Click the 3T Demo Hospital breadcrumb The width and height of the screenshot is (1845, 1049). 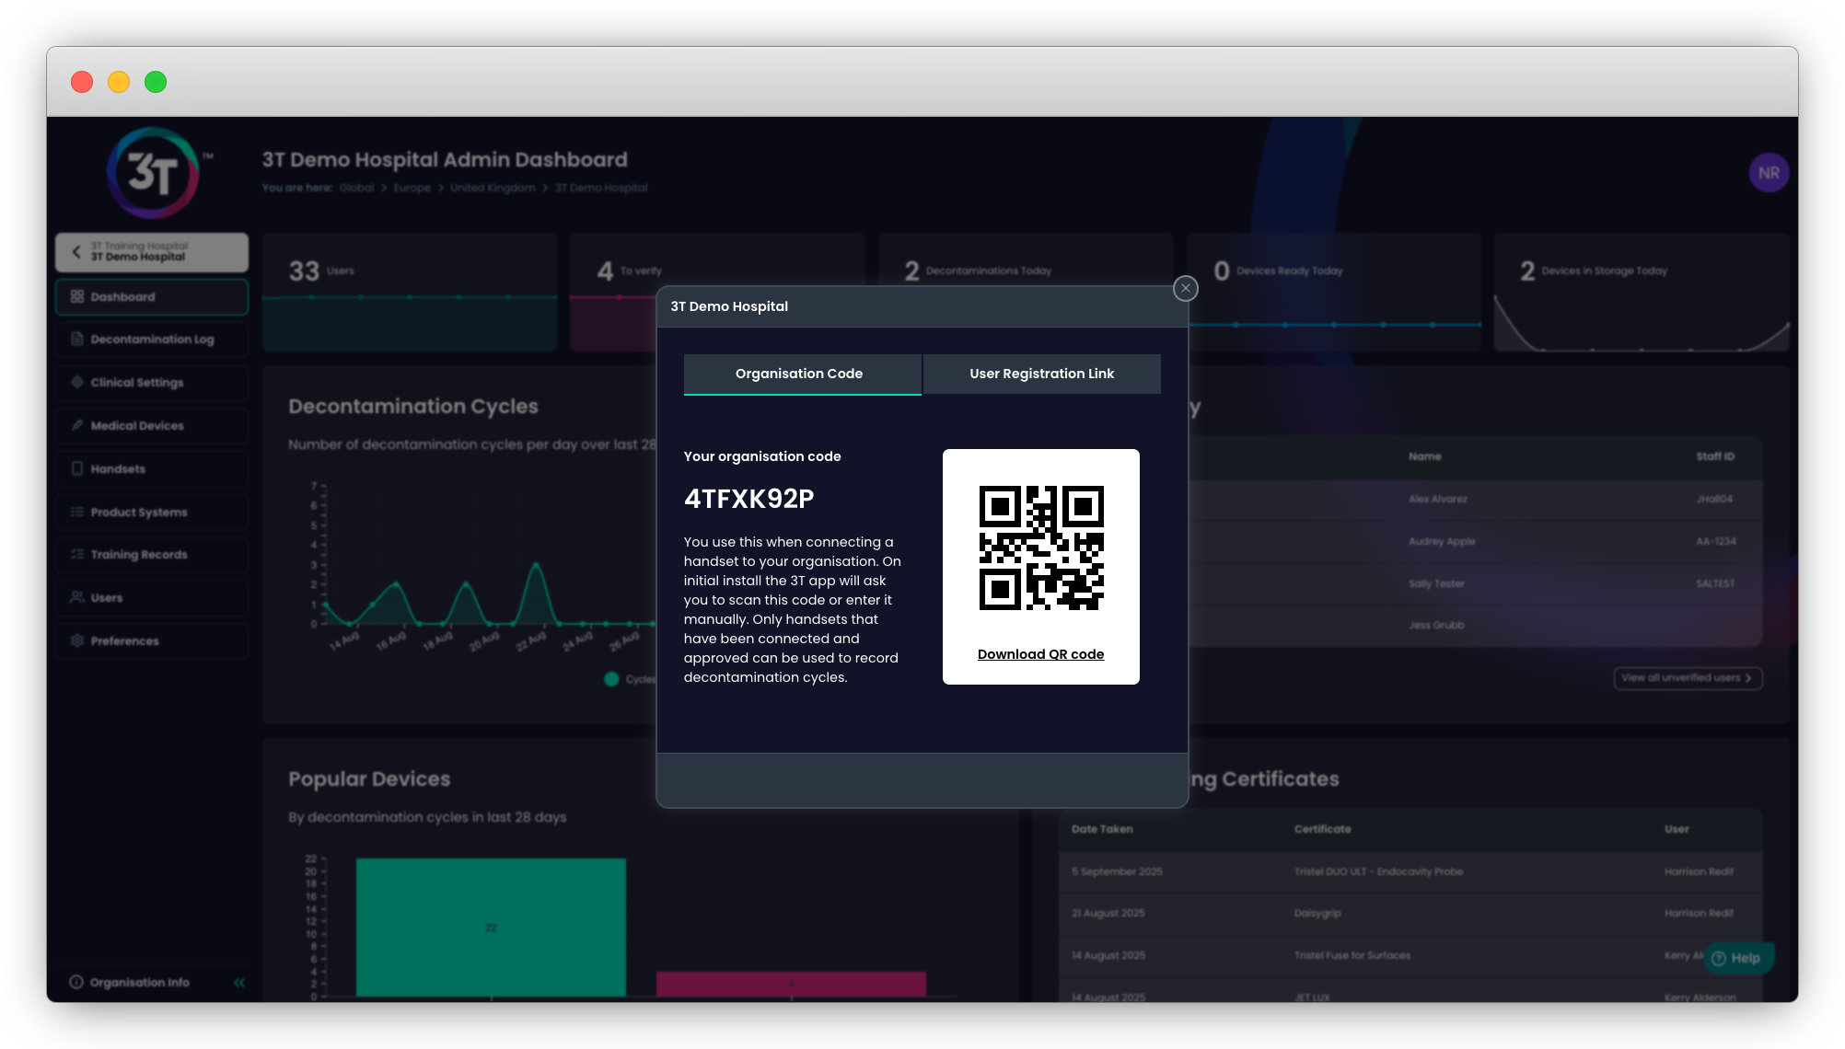[601, 188]
